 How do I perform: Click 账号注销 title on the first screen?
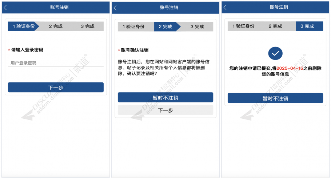tap(59, 7)
